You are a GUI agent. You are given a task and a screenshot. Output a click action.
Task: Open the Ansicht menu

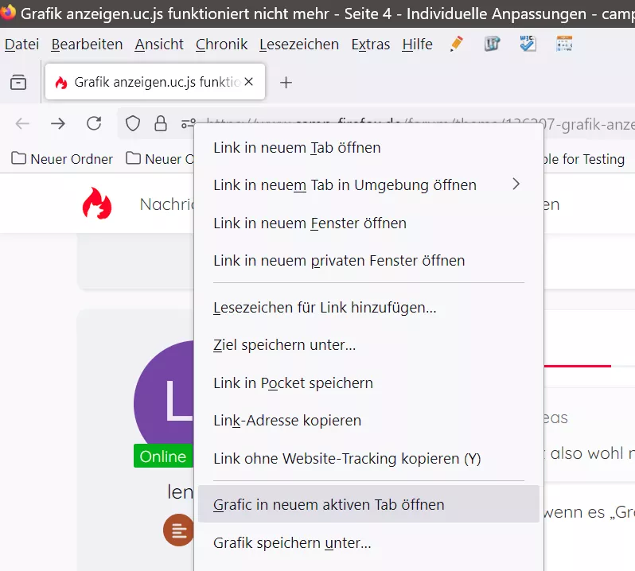pyautogui.click(x=159, y=44)
